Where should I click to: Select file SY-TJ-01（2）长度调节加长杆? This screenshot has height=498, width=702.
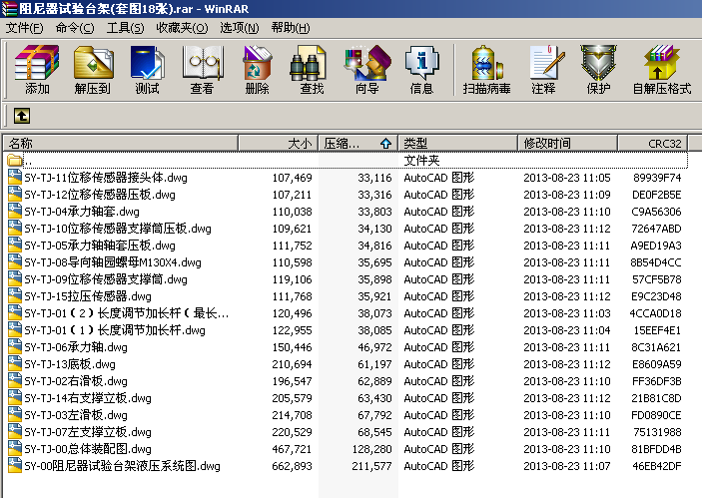(127, 313)
